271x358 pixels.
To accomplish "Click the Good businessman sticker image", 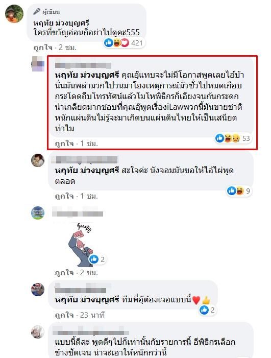I will coord(81,245).
